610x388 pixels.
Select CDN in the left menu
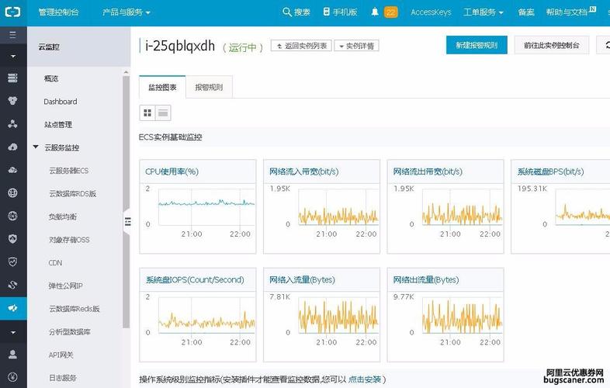(x=55, y=263)
